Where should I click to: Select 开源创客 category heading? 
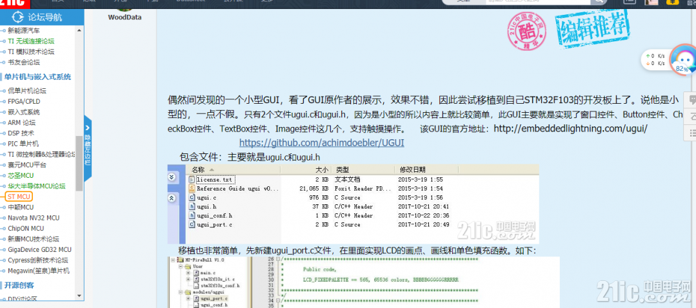(19, 285)
